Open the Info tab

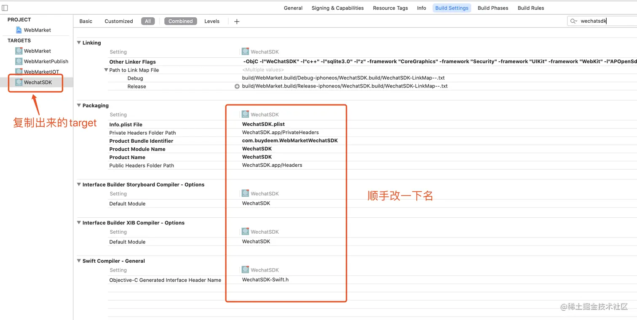tap(421, 8)
